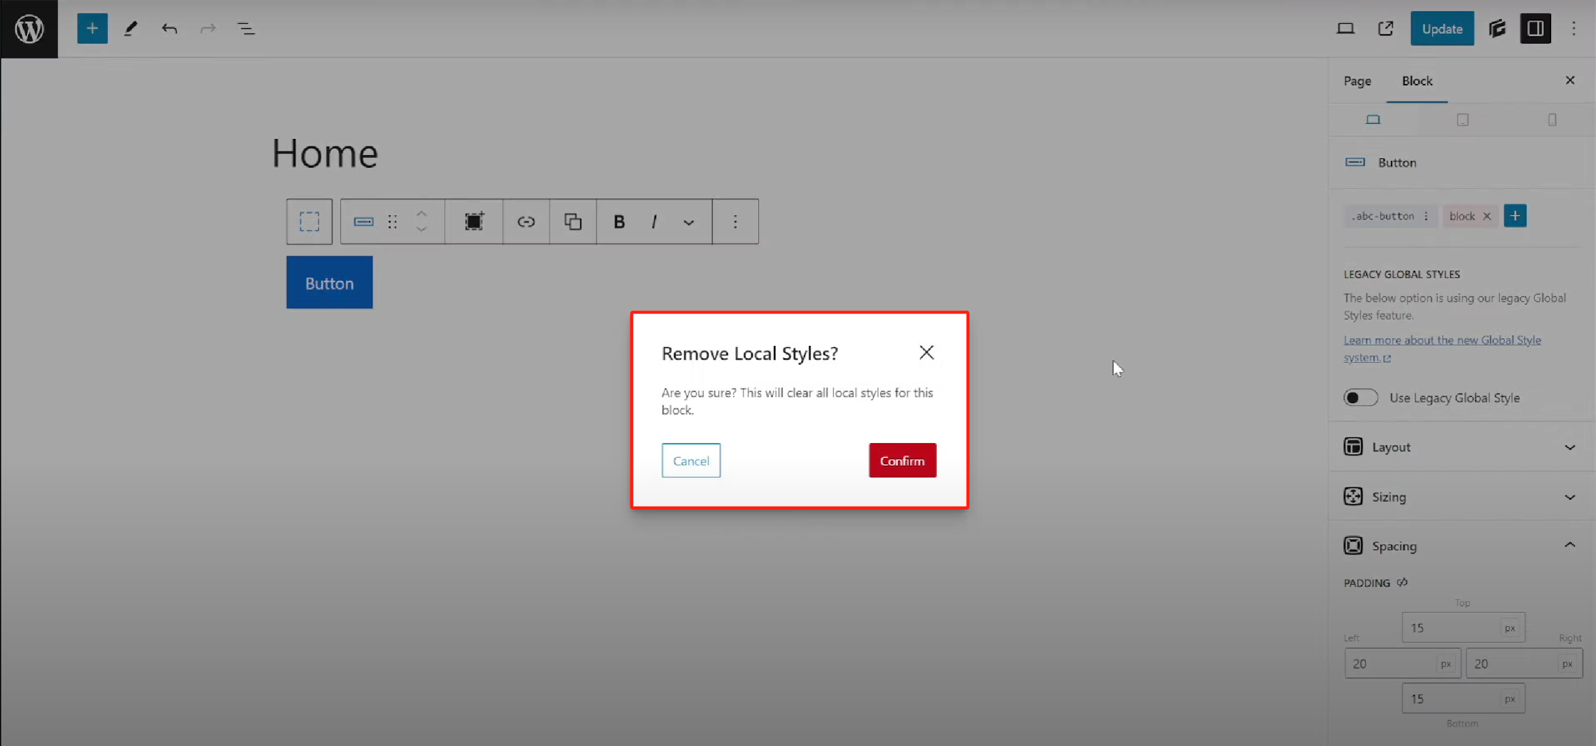The image size is (1596, 746).
Task: Unlink the PADDING values link icon
Action: [1402, 582]
